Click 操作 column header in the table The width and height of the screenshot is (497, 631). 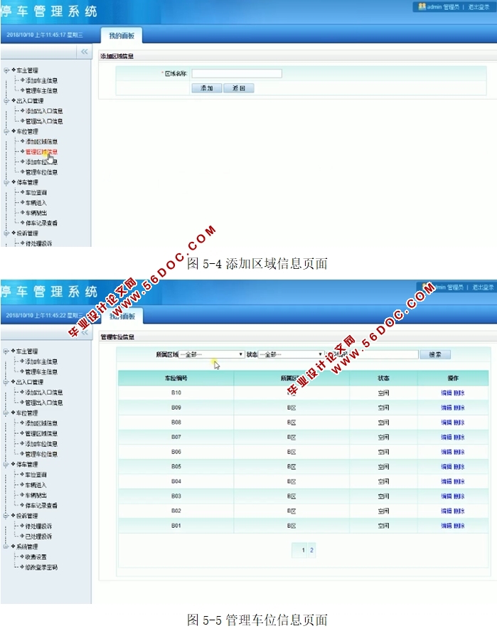point(453,378)
